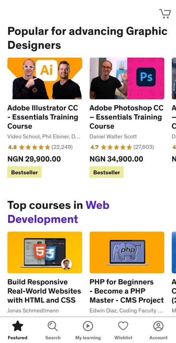
Task: Open the PHP elephant course thumbnail
Action: (x=127, y=253)
